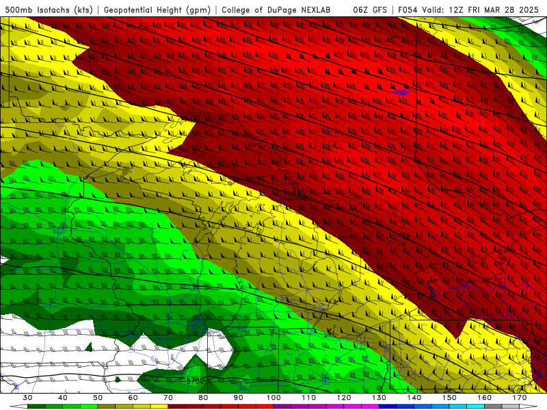Click the 40 value on the color scale
This screenshot has width=547, height=410.
tap(63, 398)
